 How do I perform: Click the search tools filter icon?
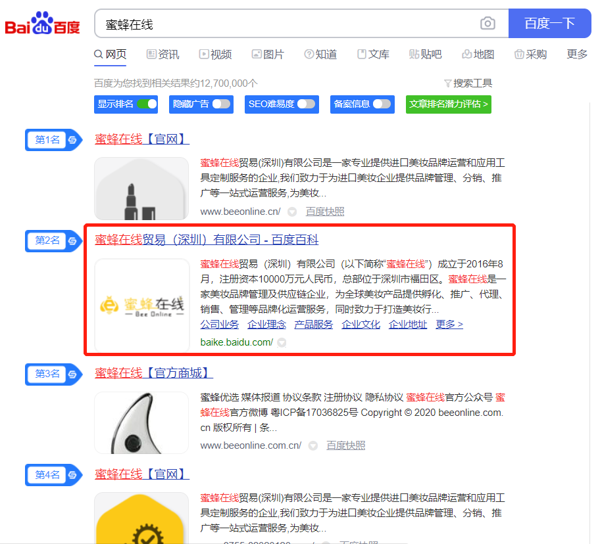click(447, 83)
